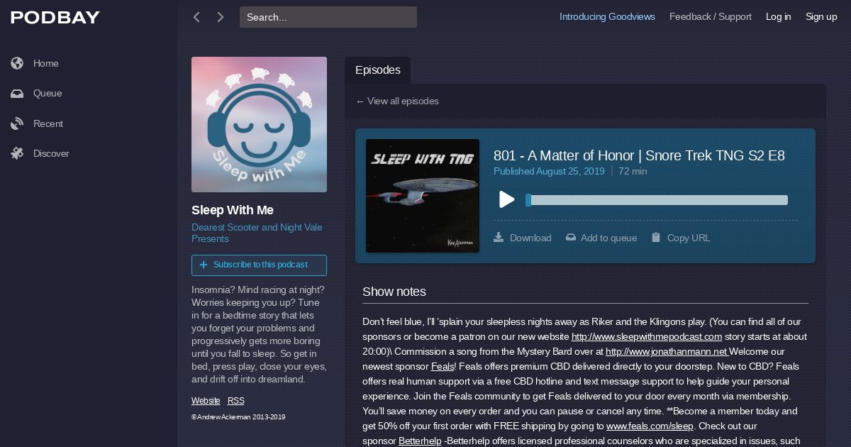This screenshot has width=851, height=447.
Task: Click the Published August 25, 2019 text
Action: point(549,171)
